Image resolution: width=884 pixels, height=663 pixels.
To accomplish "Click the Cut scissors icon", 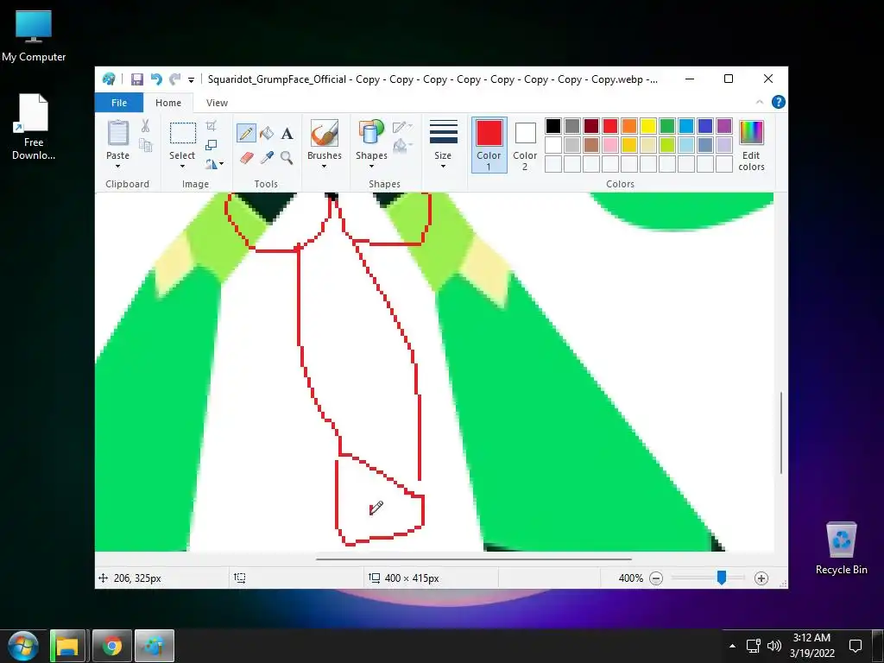I will pyautogui.click(x=145, y=126).
